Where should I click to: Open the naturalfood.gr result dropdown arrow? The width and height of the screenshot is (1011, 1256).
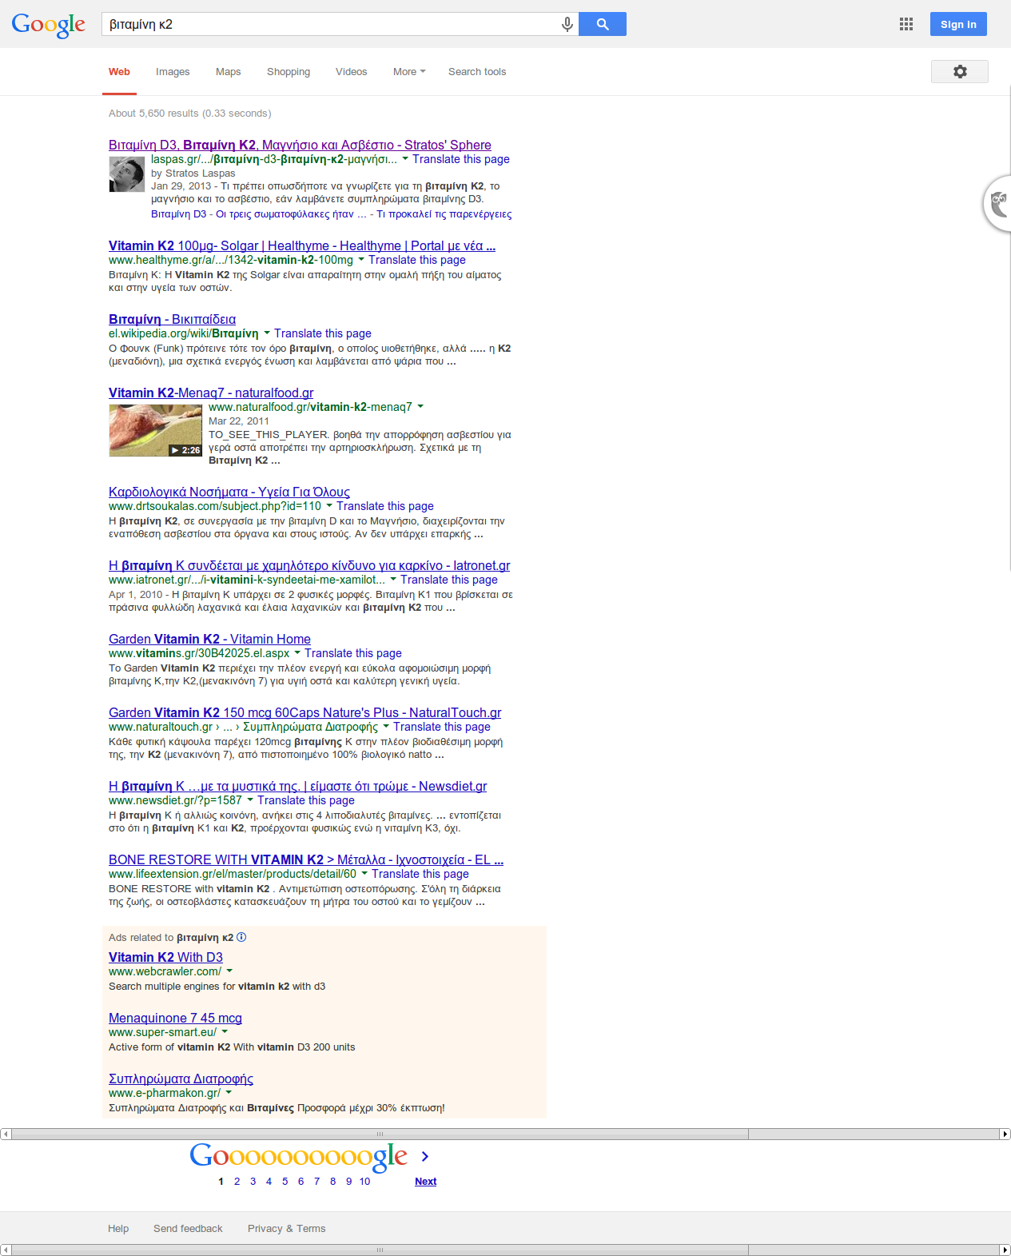[420, 406]
